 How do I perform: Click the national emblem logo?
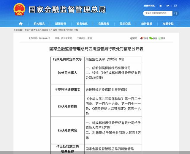click(19, 9)
